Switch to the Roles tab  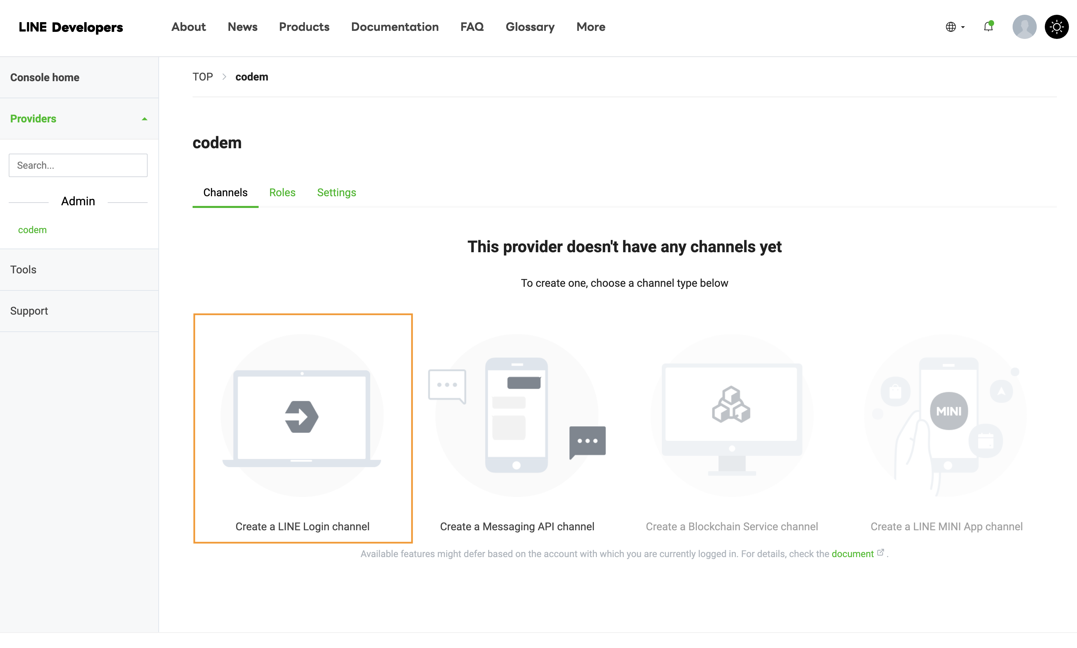point(282,193)
